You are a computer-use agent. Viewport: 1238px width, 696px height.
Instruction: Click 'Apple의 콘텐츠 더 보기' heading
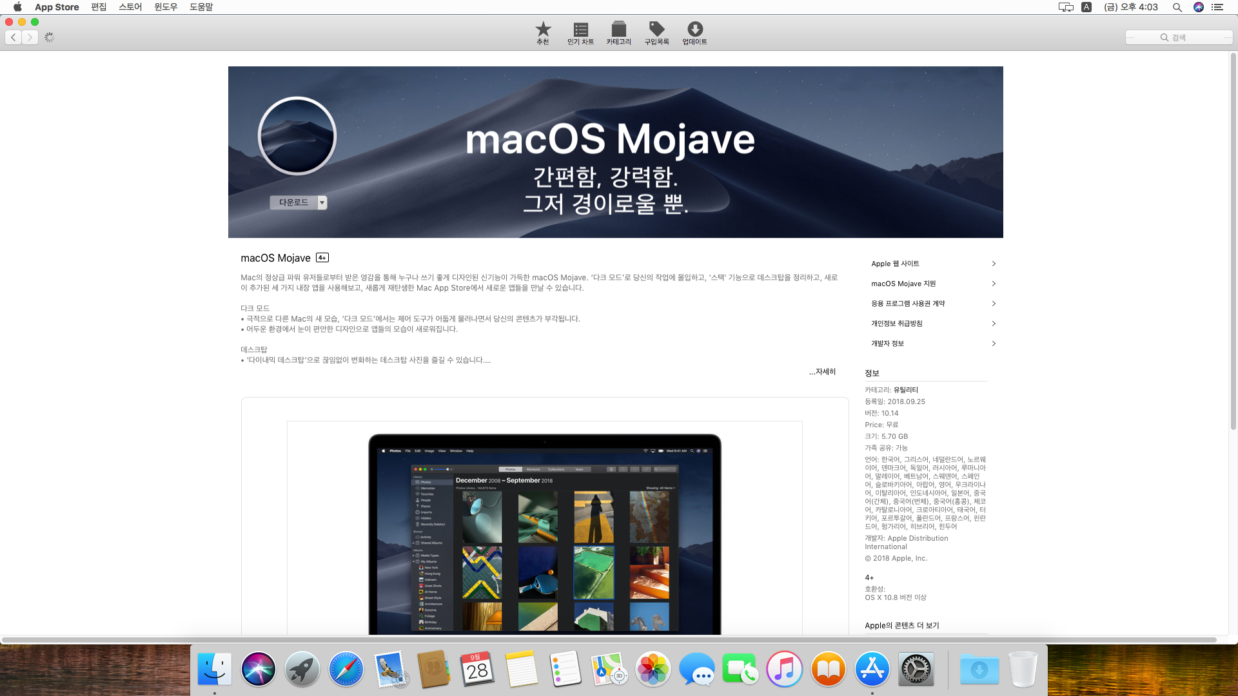click(901, 626)
